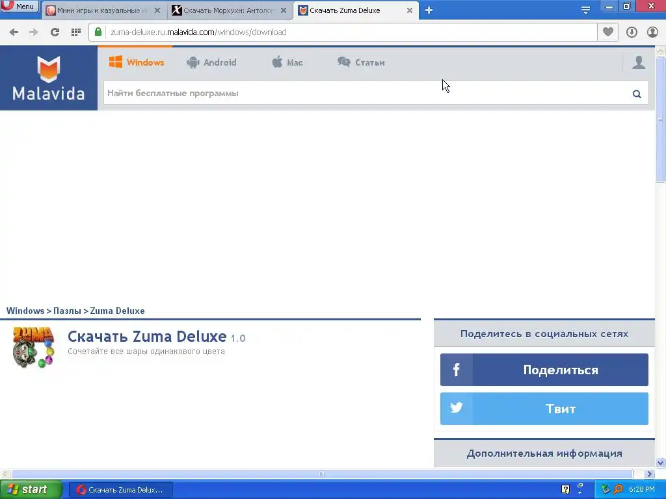Click the Скачать Zuma Deluxe heading
The width and height of the screenshot is (666, 499).
pyautogui.click(x=147, y=337)
